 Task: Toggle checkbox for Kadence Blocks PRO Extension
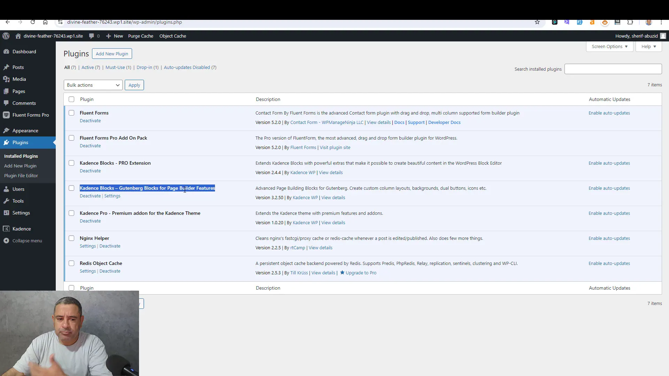pyautogui.click(x=71, y=163)
